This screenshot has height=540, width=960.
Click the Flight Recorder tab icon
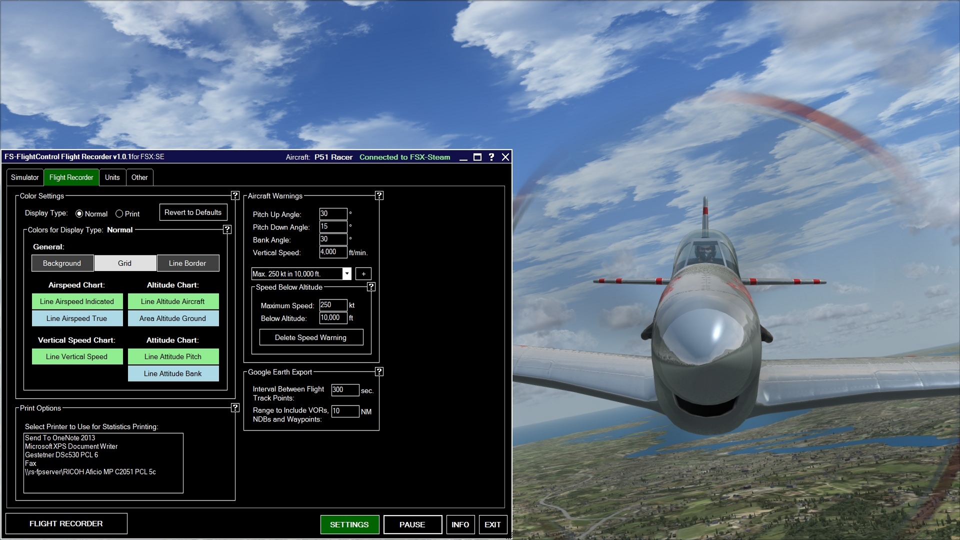coord(71,176)
